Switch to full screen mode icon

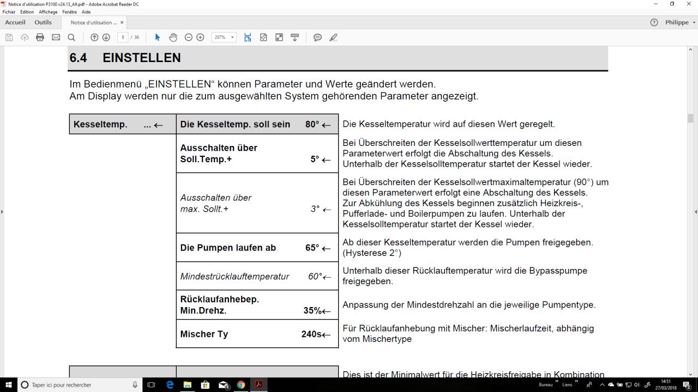click(279, 38)
